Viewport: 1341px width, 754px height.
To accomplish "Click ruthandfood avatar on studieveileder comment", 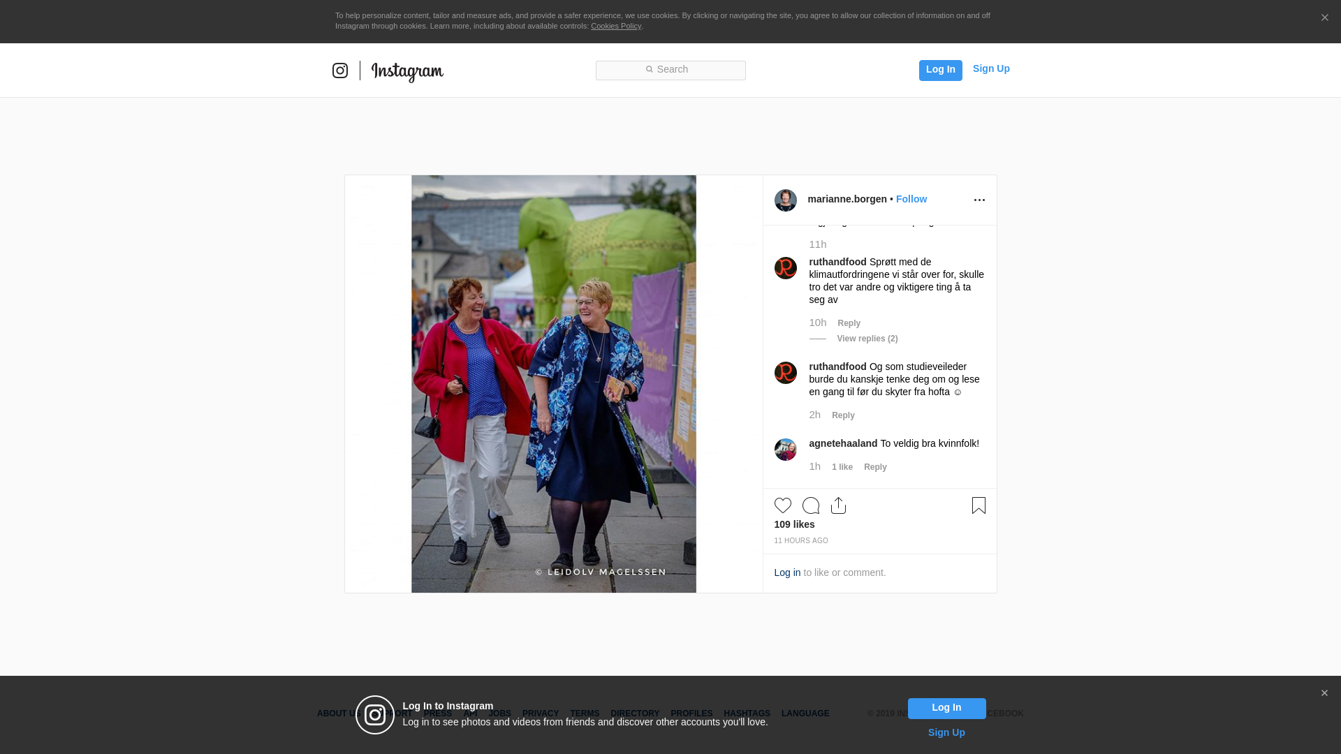I will click(x=786, y=373).
